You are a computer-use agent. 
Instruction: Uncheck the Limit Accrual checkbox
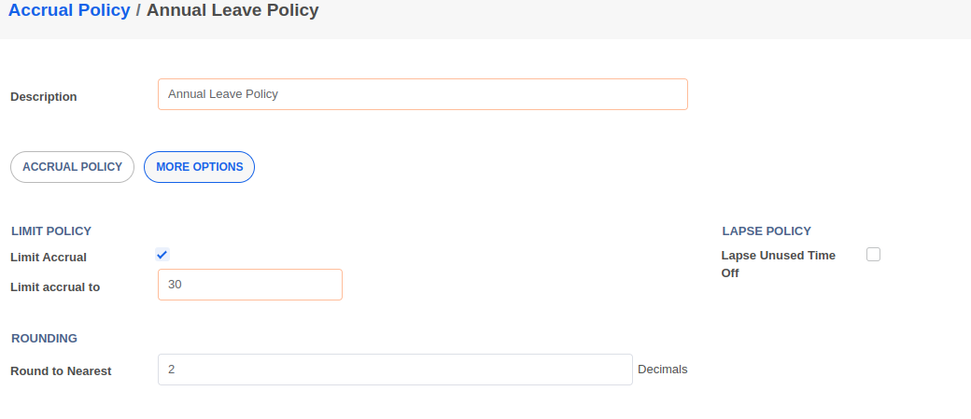pos(162,255)
